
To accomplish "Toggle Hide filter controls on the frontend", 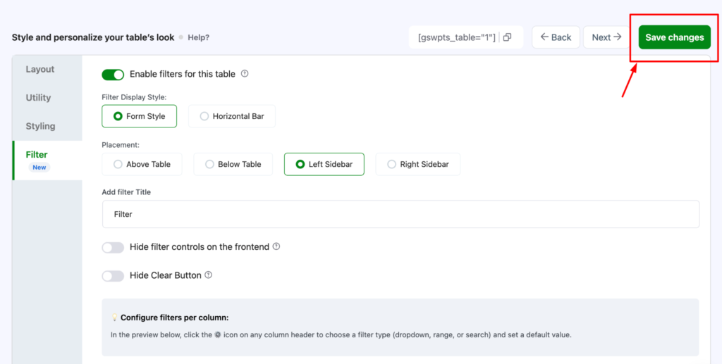I will [113, 248].
